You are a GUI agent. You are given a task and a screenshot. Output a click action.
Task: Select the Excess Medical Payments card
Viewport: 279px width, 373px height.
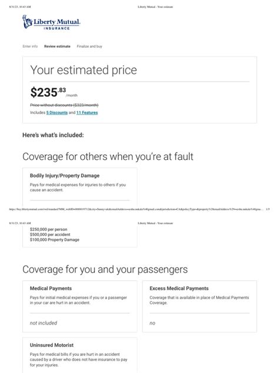pos(200,306)
